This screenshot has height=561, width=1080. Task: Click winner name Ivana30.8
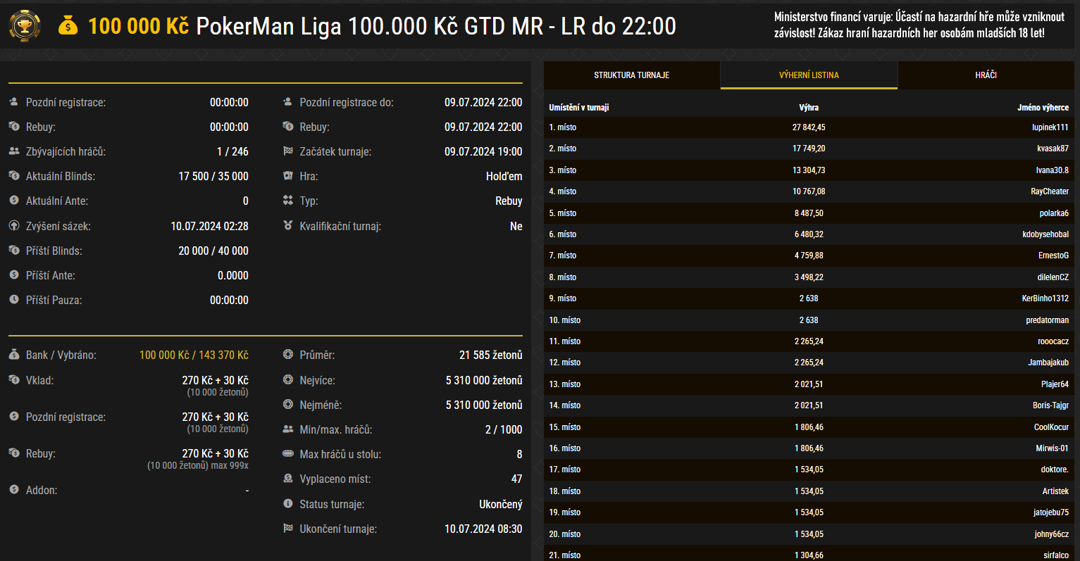coord(1052,170)
